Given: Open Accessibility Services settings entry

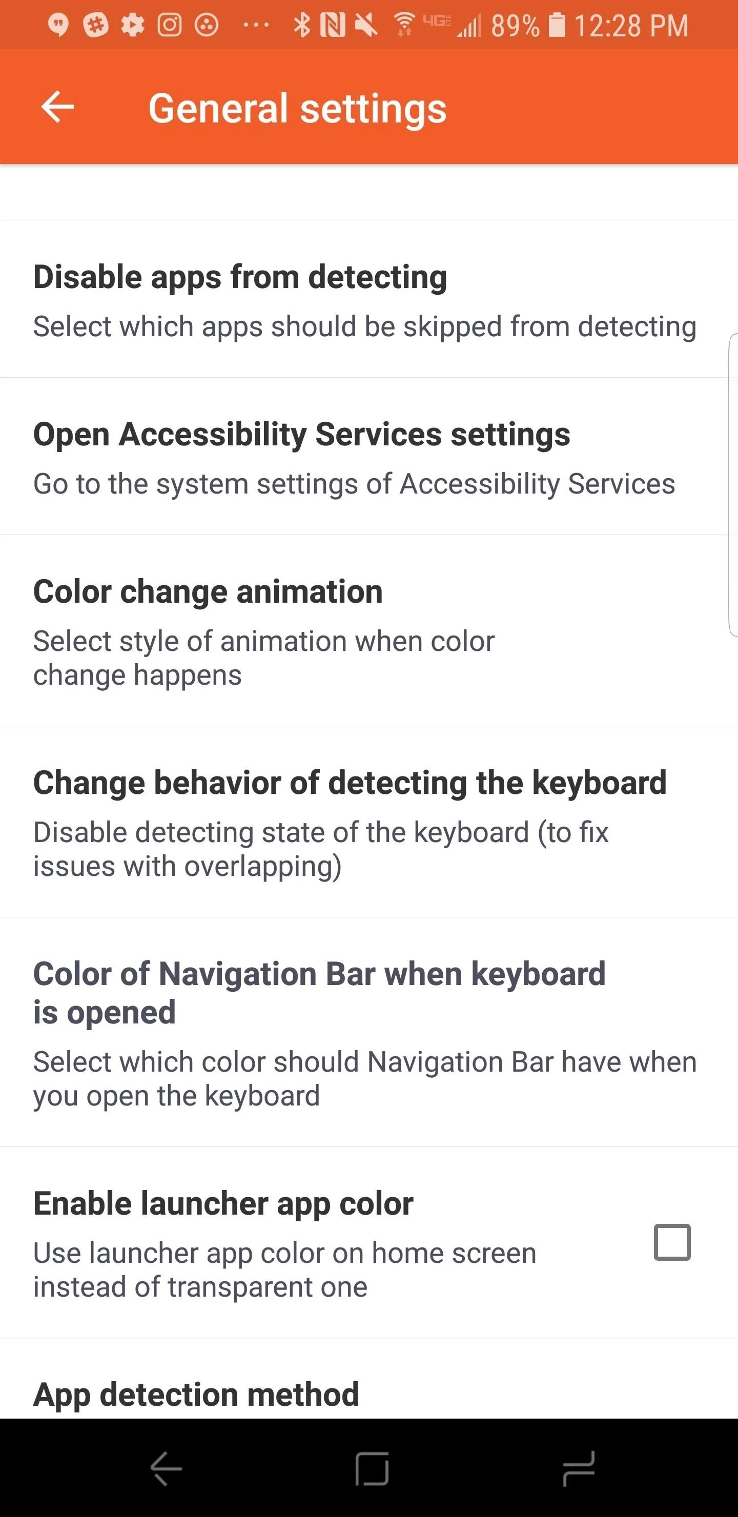Looking at the screenshot, I should pyautogui.click(x=368, y=457).
